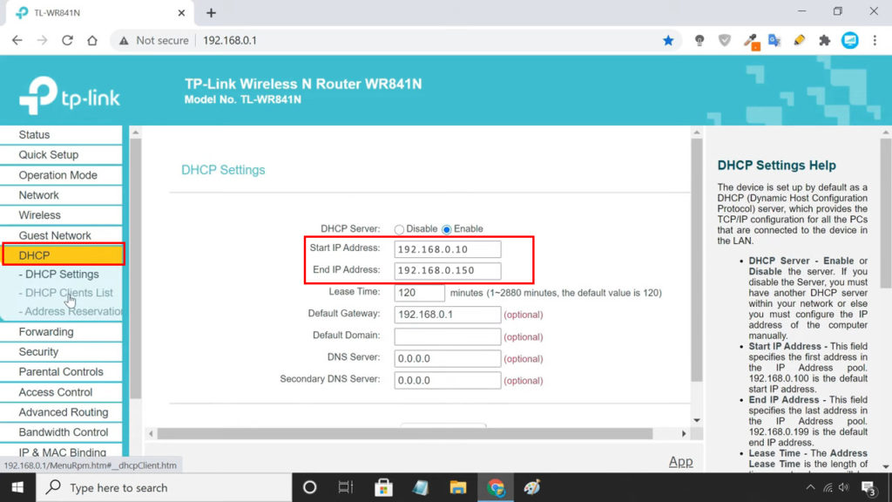Open the Status menu
The image size is (892, 502).
tap(61, 135)
